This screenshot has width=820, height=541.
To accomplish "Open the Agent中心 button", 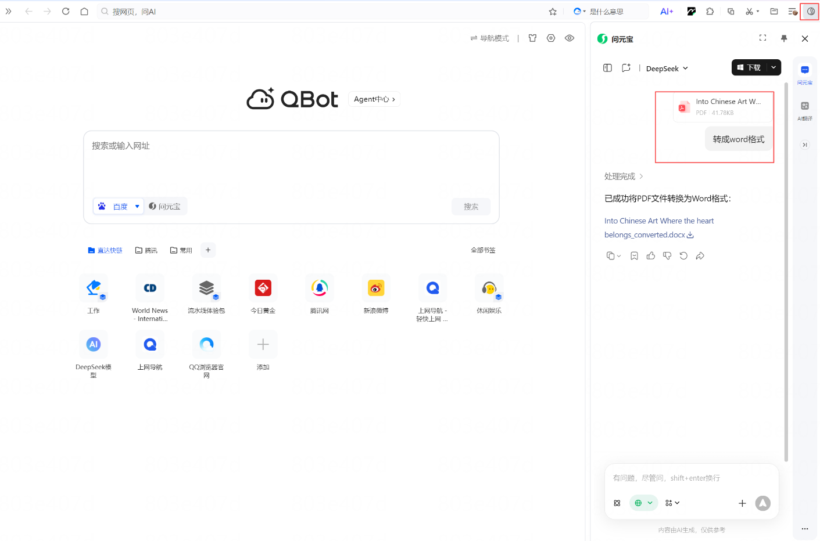I will [x=374, y=99].
